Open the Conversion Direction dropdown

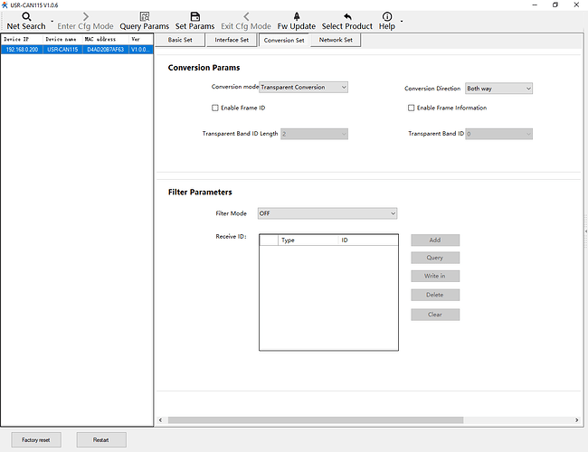[498, 89]
